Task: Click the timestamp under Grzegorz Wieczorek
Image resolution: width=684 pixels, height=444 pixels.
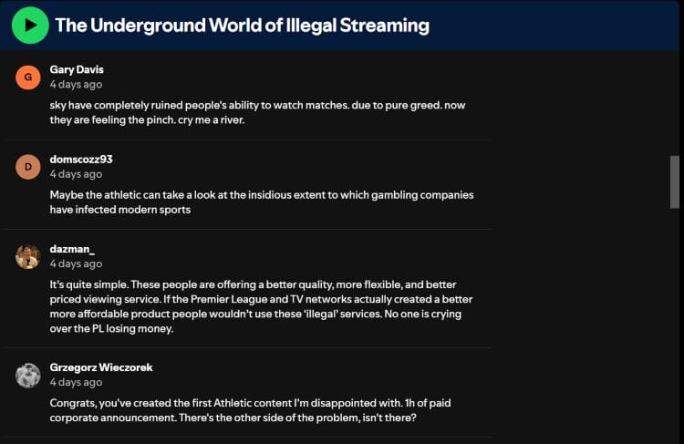Action: point(76,383)
